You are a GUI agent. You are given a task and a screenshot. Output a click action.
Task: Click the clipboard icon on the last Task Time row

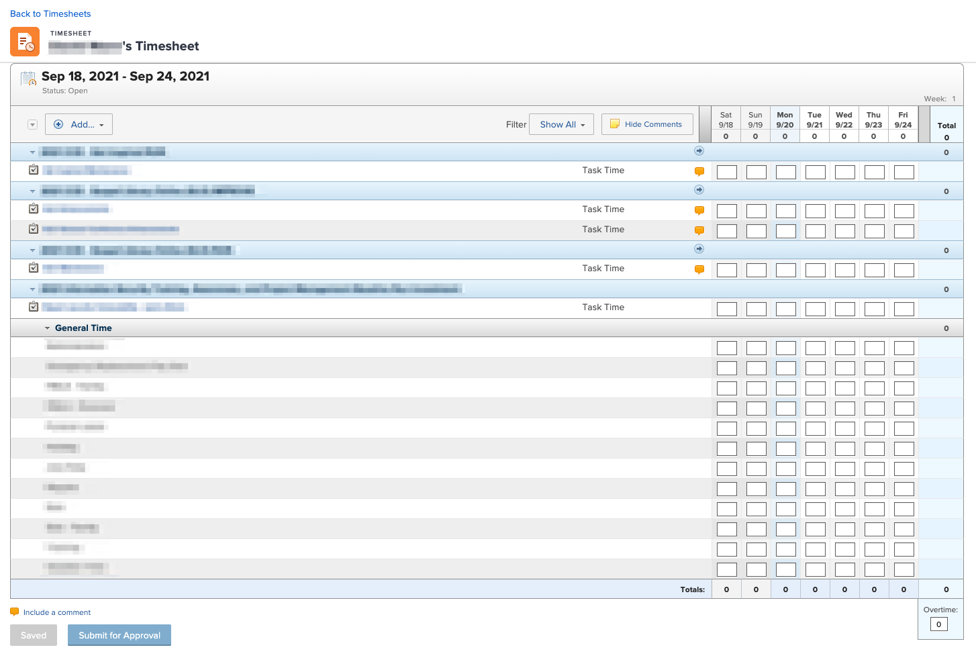pyautogui.click(x=33, y=306)
